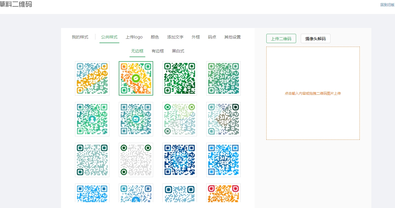
Task: Choose teal QR style with picture icon
Action: [x=136, y=119]
